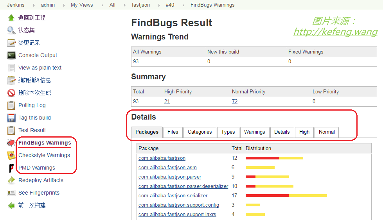Click fastjson in the breadcrumb
Image resolution: width=383 pixels, height=220 pixels.
pos(141,5)
